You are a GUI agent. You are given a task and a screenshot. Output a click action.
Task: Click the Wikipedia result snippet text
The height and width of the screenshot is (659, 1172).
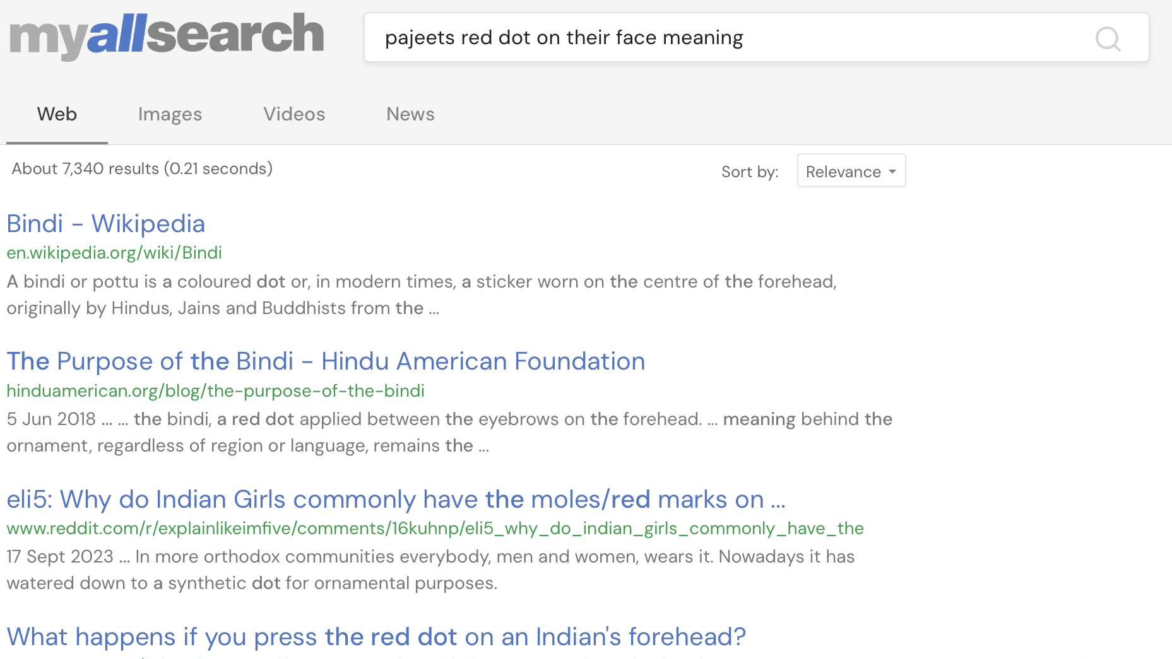[422, 295]
